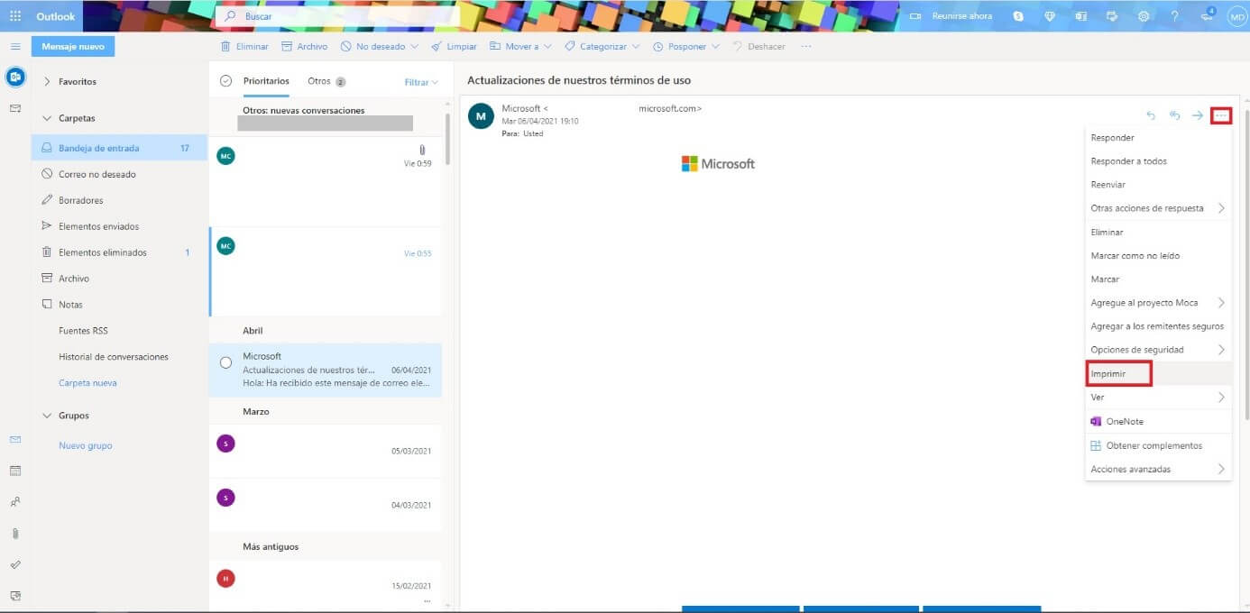Image resolution: width=1250 pixels, height=613 pixels.
Task: Open the Fuentes RSS folder
Action: [119, 331]
